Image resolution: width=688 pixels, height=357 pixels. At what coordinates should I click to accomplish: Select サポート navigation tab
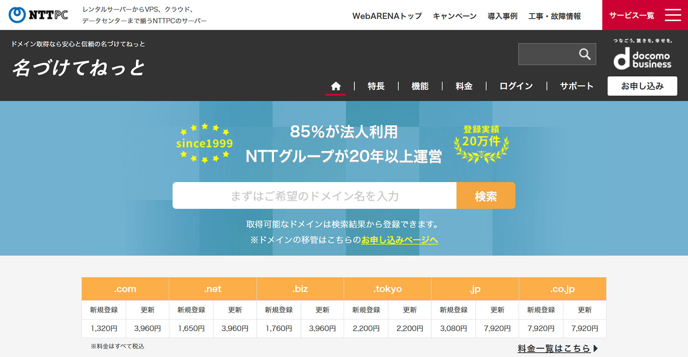577,86
